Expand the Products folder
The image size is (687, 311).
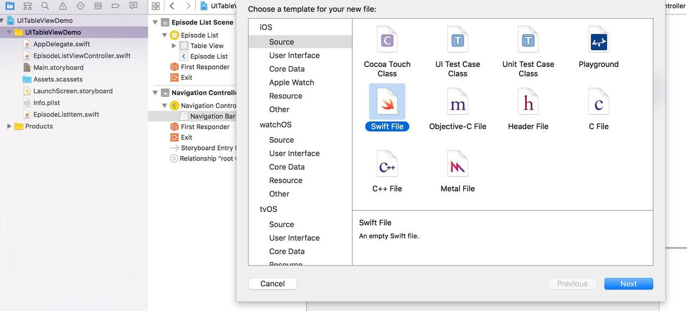9,126
